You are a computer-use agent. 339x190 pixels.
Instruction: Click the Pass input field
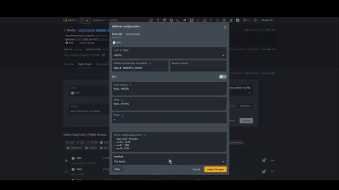(x=169, y=118)
